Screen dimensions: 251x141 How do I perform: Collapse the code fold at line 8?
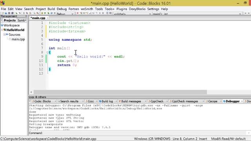(x=47, y=52)
